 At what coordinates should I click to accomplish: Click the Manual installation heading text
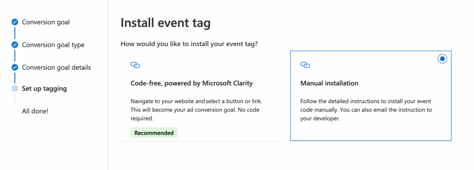(x=329, y=83)
